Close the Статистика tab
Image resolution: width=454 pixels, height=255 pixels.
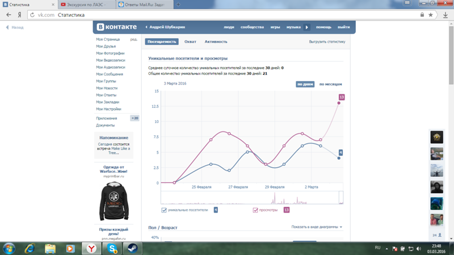point(53,5)
